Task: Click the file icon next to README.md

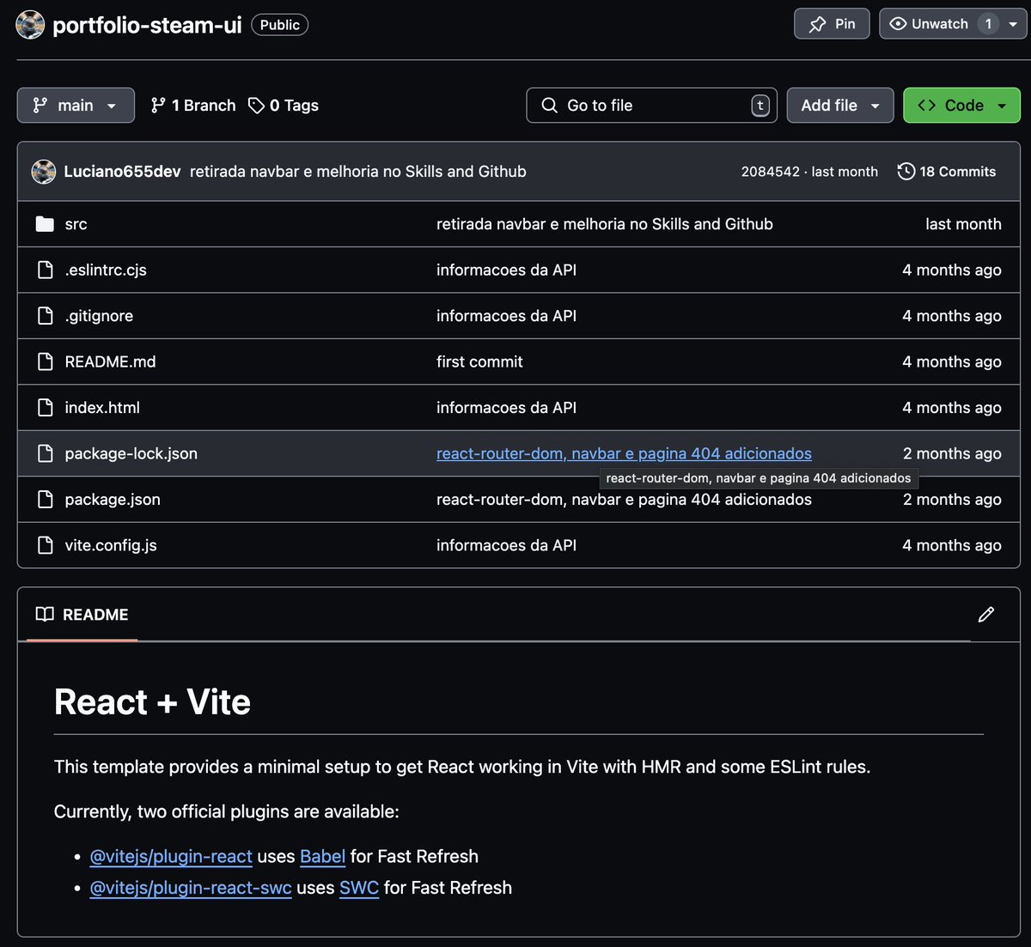Action: coord(45,362)
